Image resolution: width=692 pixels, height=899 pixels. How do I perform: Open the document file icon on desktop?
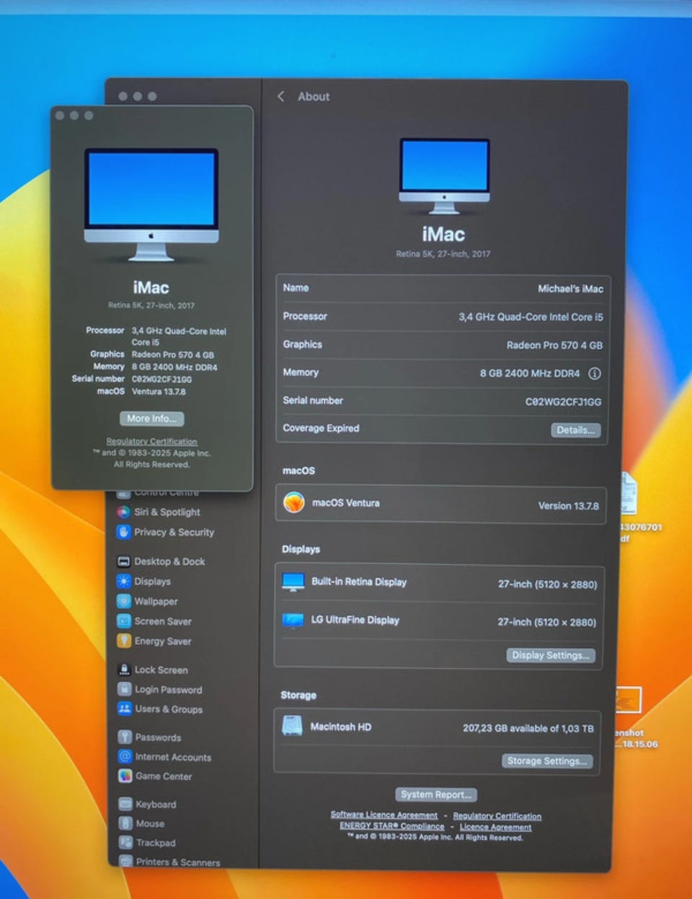click(x=629, y=494)
